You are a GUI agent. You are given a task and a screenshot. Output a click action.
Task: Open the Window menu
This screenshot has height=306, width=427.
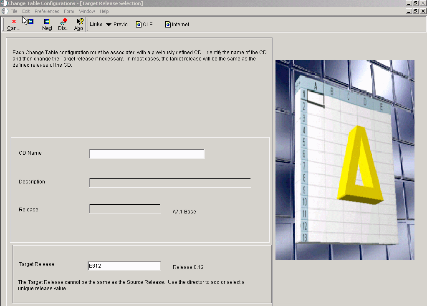(x=87, y=11)
